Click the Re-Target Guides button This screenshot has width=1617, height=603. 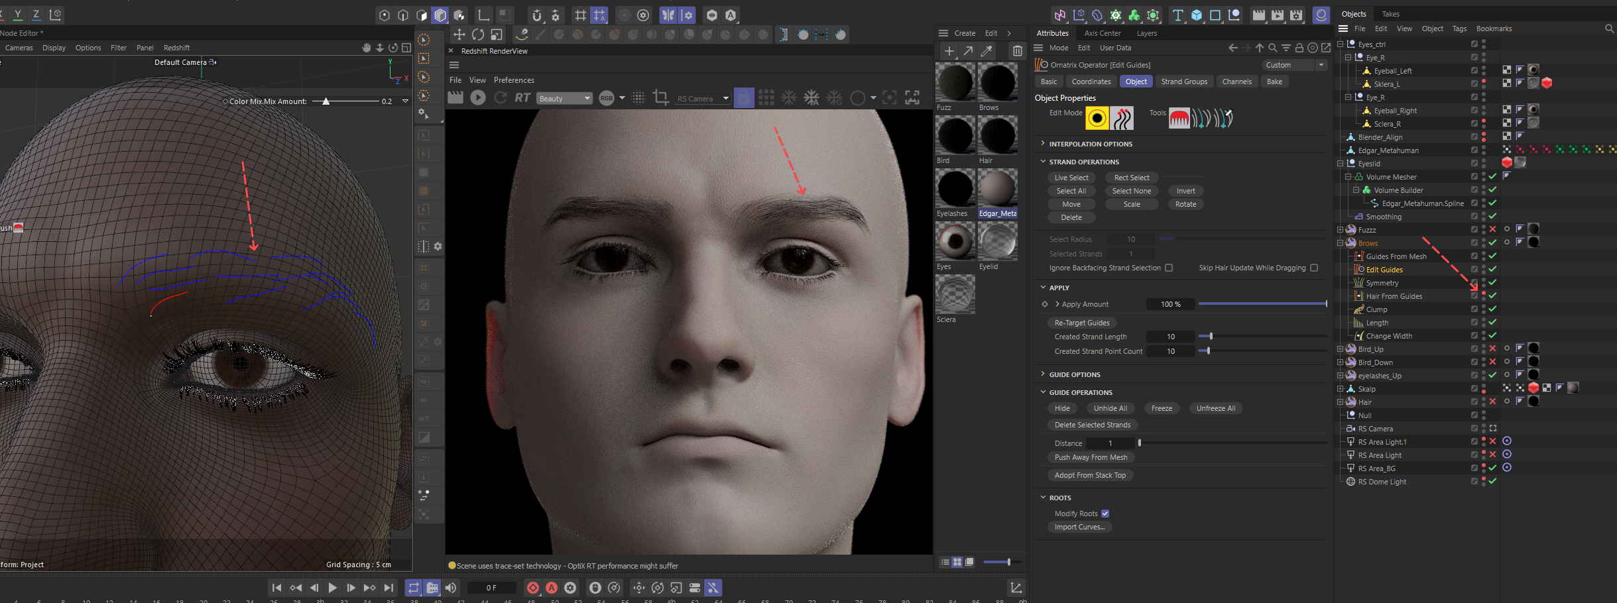tap(1081, 323)
